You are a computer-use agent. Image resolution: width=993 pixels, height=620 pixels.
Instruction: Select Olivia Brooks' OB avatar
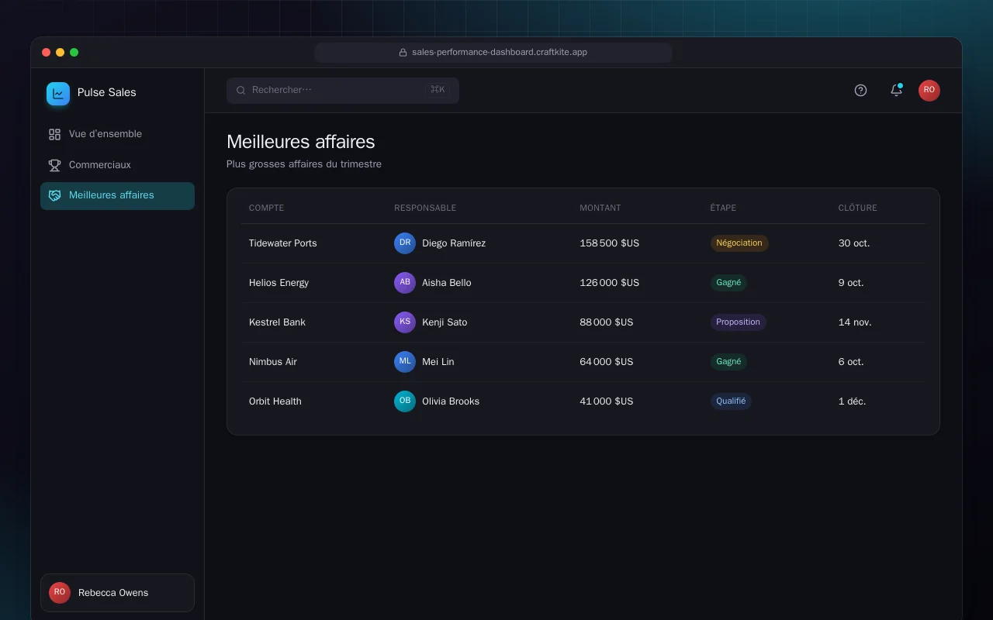point(405,401)
